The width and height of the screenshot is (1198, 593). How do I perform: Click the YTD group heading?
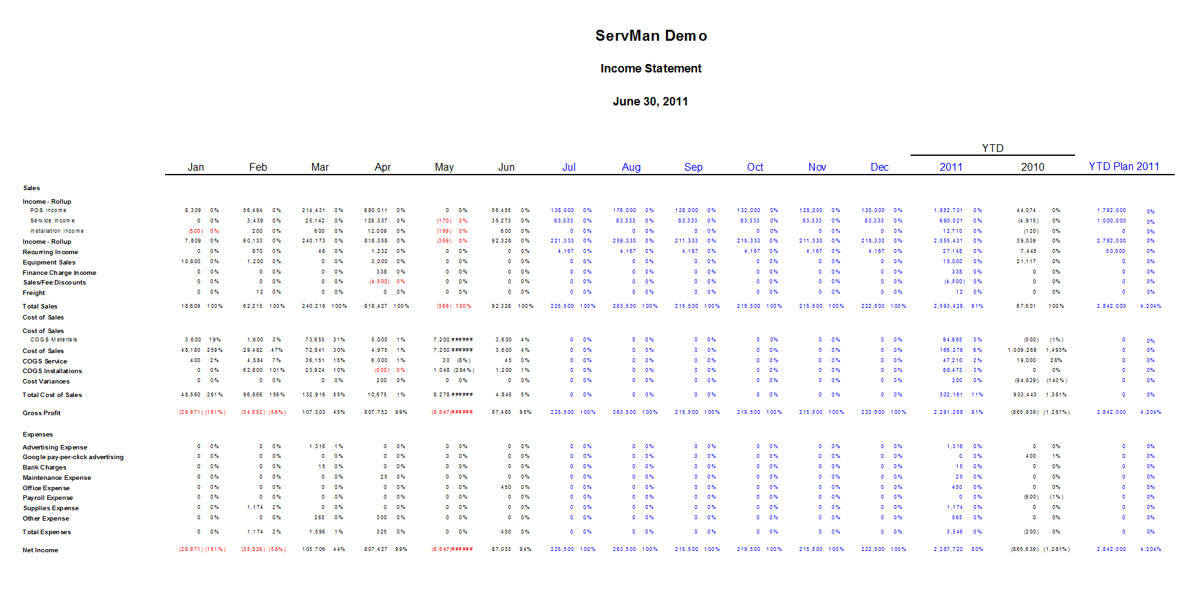[x=992, y=148]
